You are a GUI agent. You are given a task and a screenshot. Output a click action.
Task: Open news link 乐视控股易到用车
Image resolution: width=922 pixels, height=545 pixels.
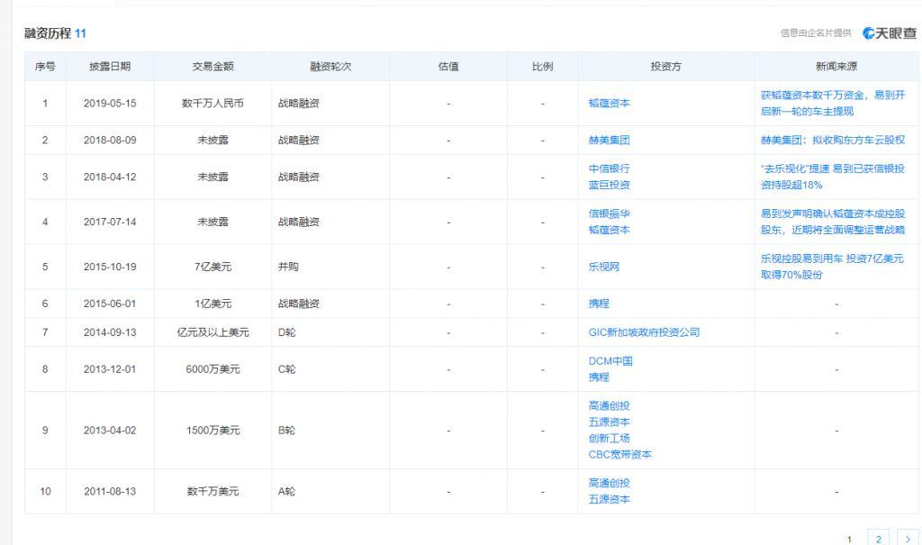(x=832, y=267)
